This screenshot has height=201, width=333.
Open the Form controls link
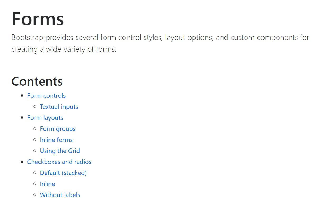coord(46,96)
